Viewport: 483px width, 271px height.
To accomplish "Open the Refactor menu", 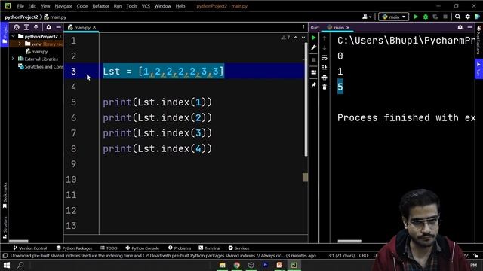I will (x=100, y=6).
